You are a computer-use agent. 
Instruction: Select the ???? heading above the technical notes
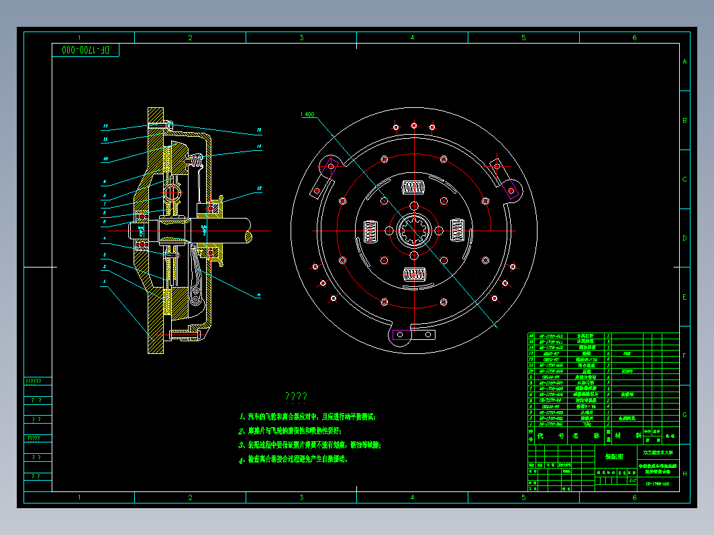296,397
